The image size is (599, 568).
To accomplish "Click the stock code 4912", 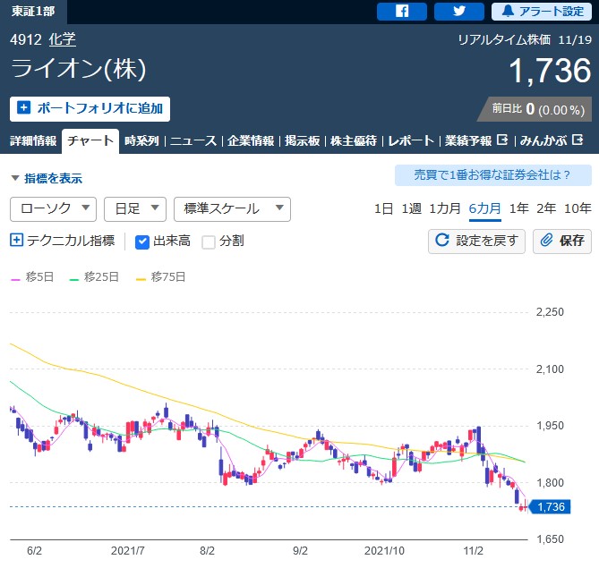I will point(26,39).
